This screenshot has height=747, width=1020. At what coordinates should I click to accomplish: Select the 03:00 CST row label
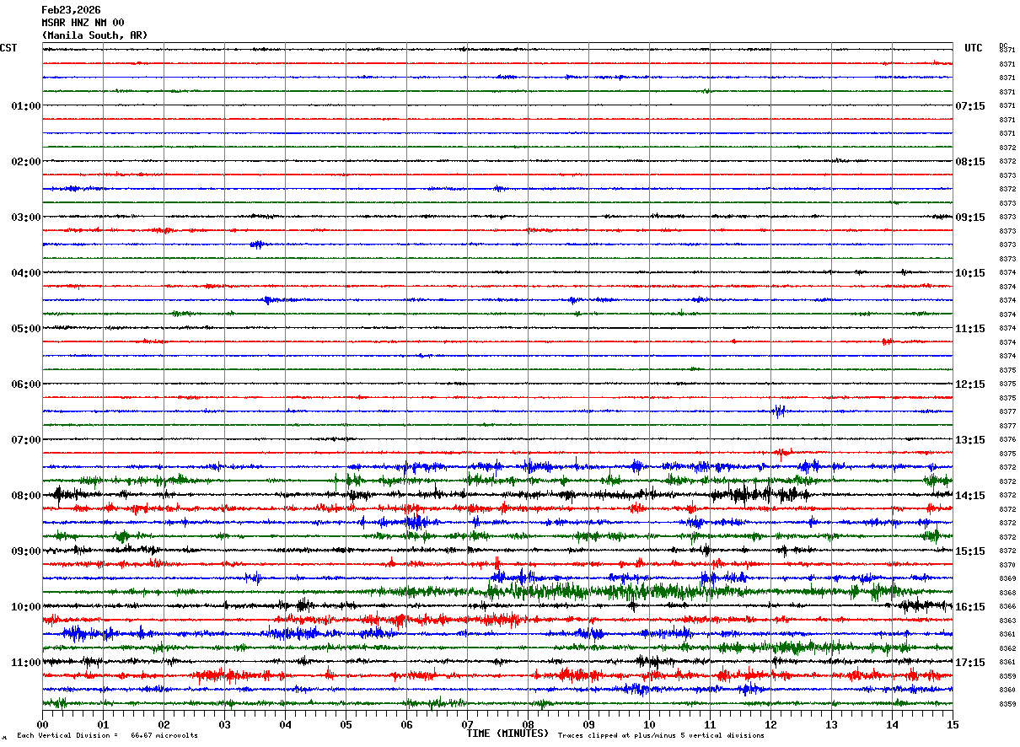pos(26,218)
